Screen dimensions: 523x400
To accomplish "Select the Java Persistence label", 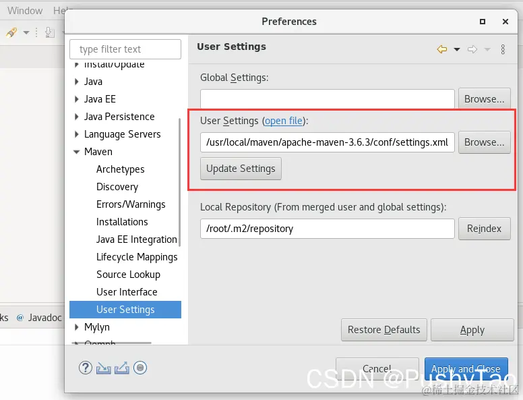I will pyautogui.click(x=119, y=117).
